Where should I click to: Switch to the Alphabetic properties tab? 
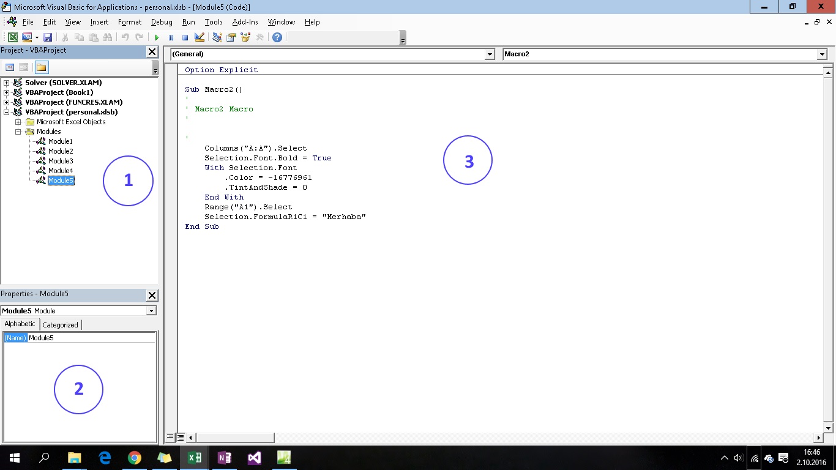(20, 324)
